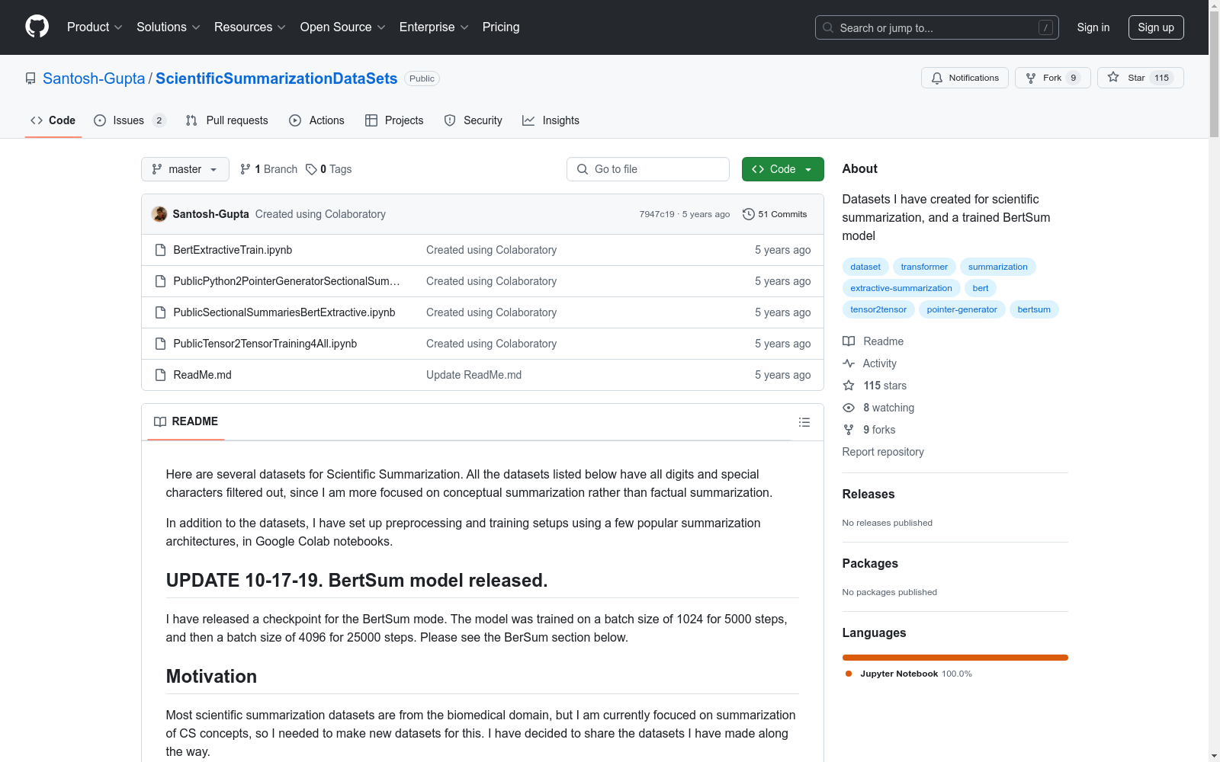Screen dimensions: 1220x762
Task: Switch to the Pull requests tab
Action: 226,120
